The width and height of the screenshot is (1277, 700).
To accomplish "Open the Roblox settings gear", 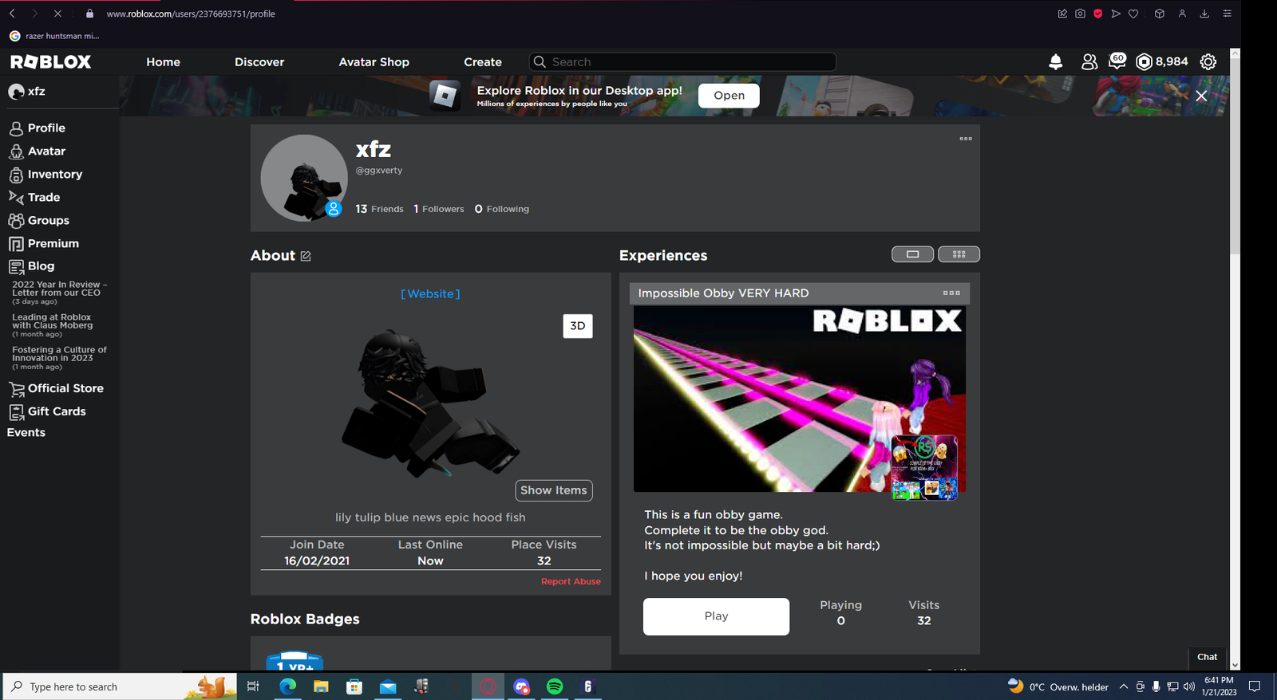I will point(1208,61).
